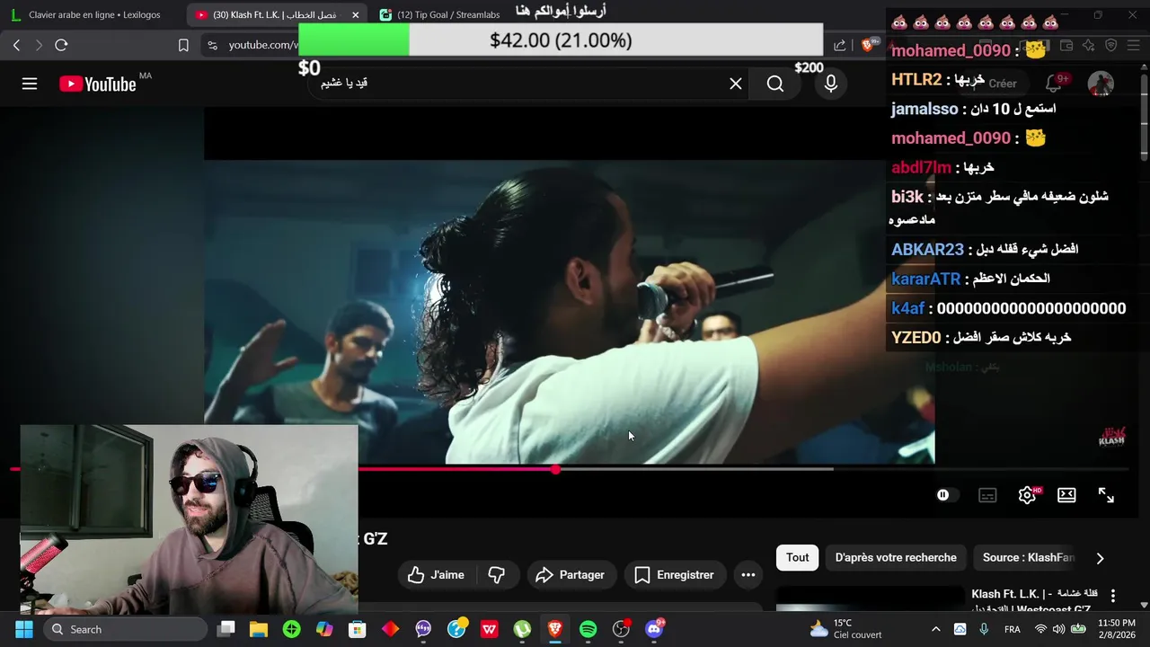Open YouTube notifications bell
The height and width of the screenshot is (647, 1150).
tap(1054, 84)
